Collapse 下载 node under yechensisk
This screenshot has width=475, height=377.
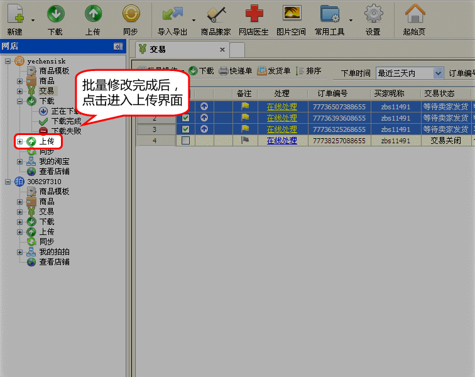point(19,101)
